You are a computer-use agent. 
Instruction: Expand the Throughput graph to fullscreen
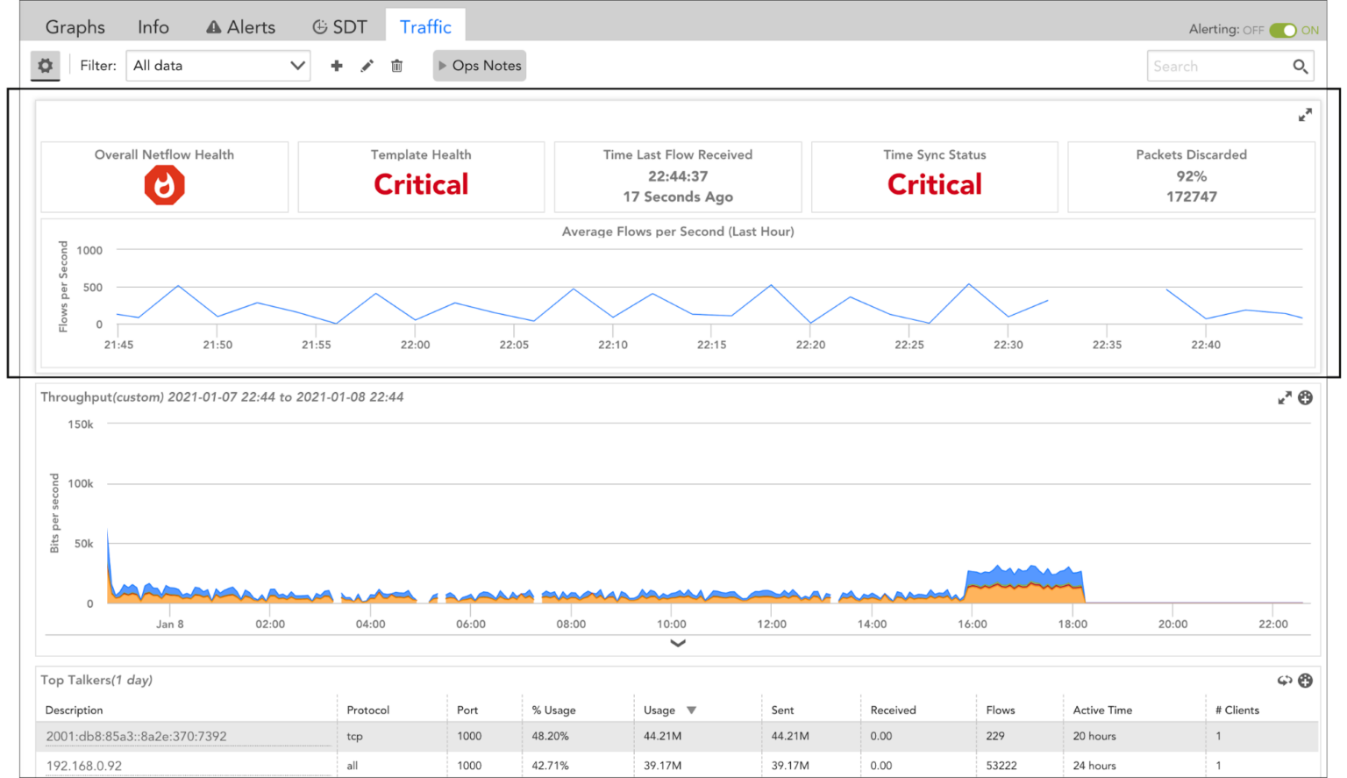click(1285, 398)
